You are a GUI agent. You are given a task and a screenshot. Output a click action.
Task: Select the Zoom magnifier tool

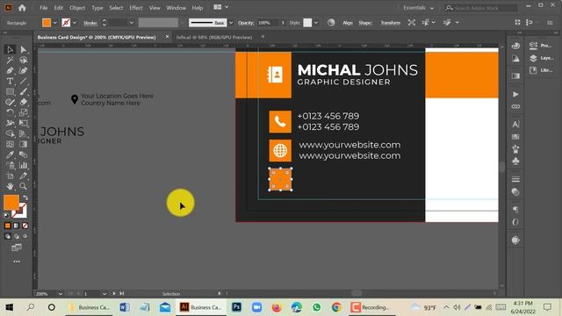pyautogui.click(x=24, y=186)
